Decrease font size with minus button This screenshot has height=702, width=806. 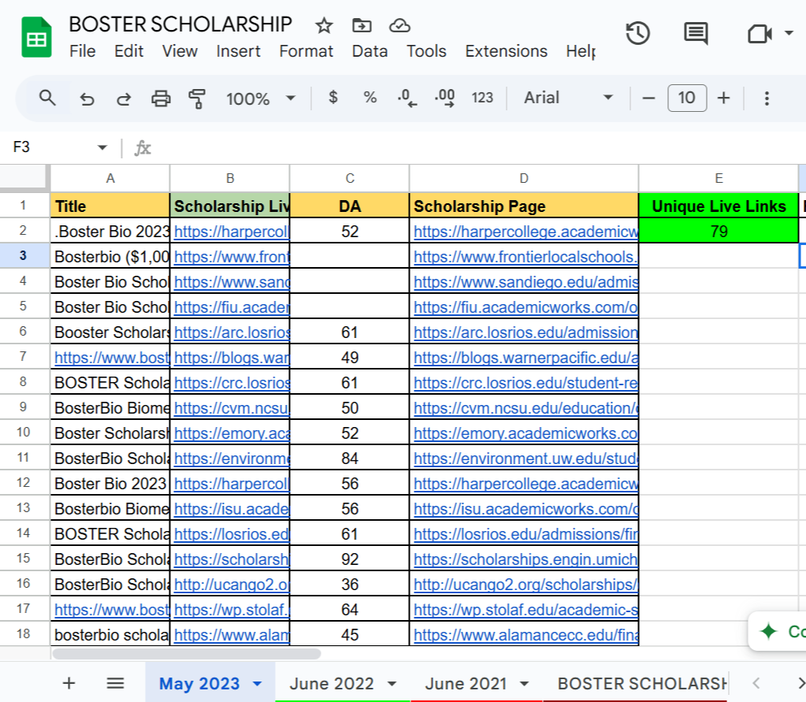pyautogui.click(x=649, y=98)
